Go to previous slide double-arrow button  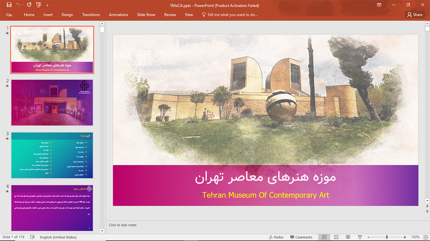(x=427, y=206)
